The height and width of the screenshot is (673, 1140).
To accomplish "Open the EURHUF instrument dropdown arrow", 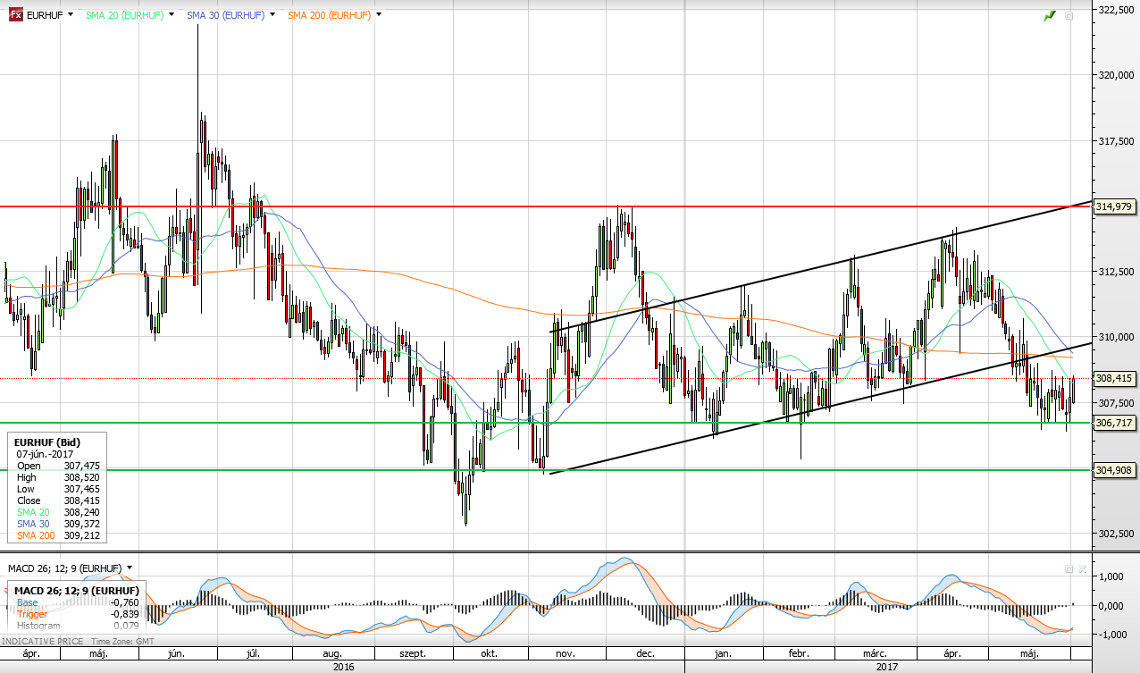I will [x=70, y=15].
